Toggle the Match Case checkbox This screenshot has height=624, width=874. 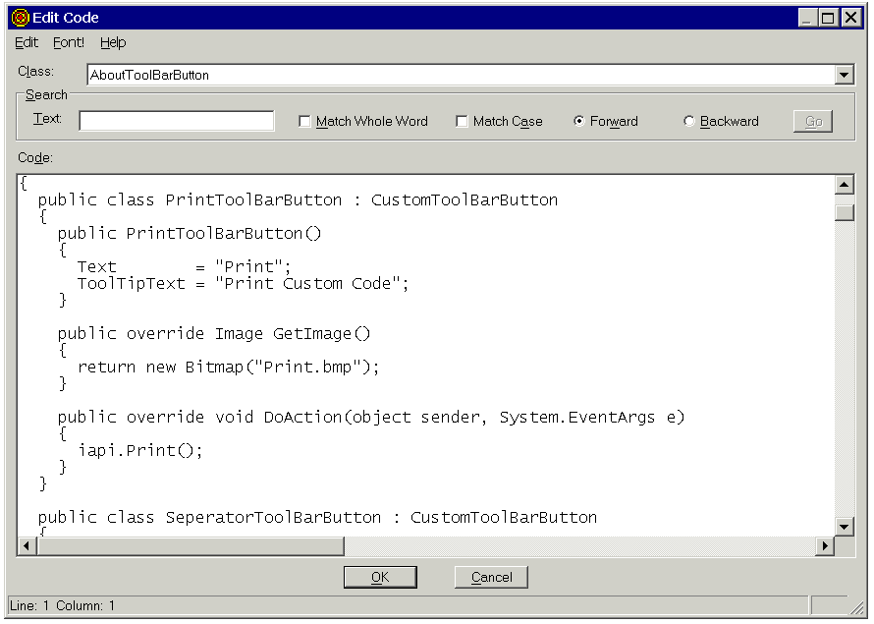click(462, 122)
